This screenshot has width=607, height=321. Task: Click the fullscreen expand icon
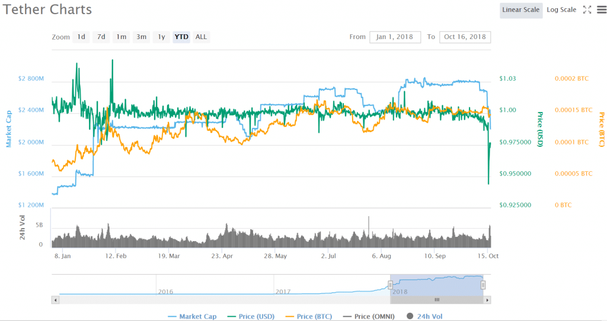tap(587, 9)
